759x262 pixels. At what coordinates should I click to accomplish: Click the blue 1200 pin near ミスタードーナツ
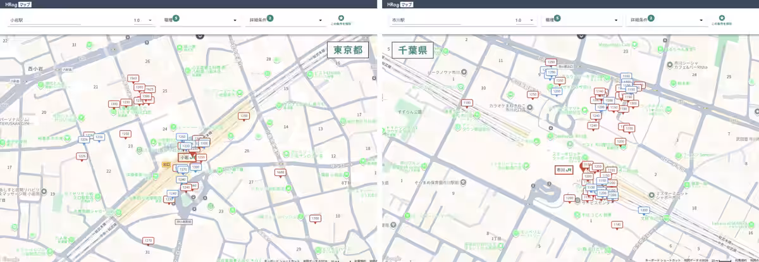[644, 210]
